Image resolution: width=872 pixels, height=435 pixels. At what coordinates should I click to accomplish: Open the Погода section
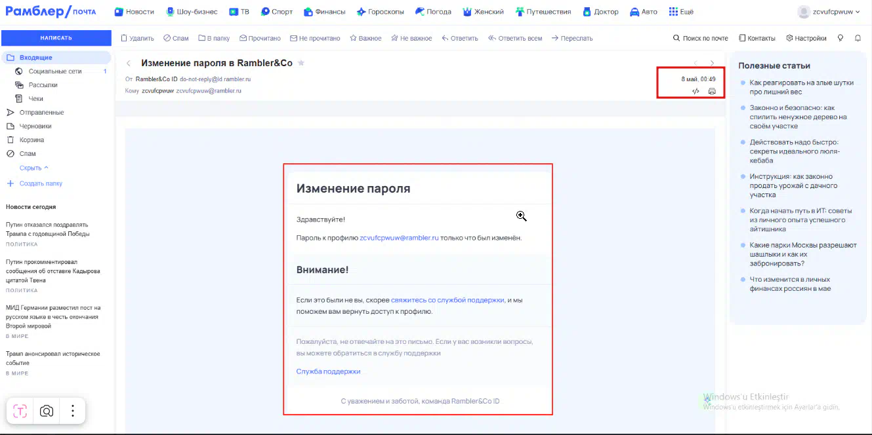coord(433,12)
